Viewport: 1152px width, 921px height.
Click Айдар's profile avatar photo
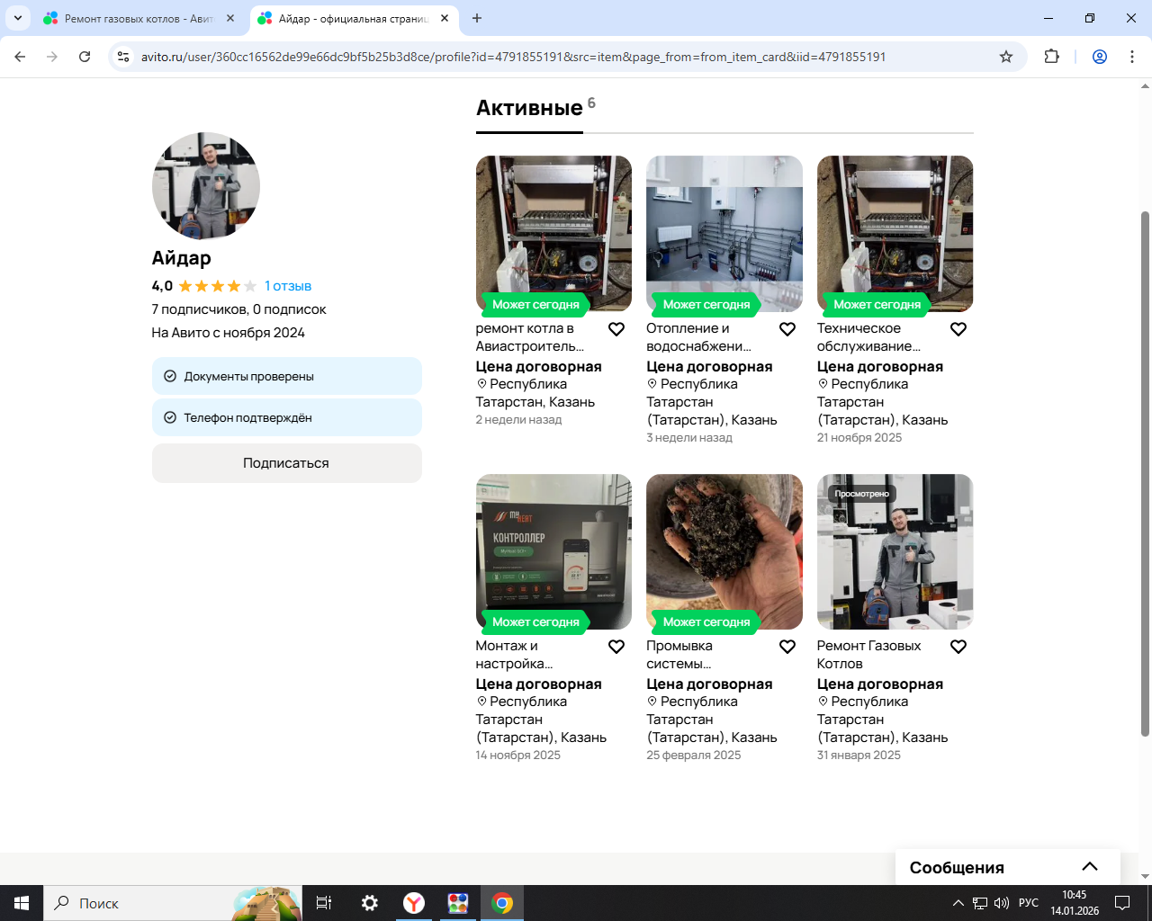pyautogui.click(x=206, y=186)
